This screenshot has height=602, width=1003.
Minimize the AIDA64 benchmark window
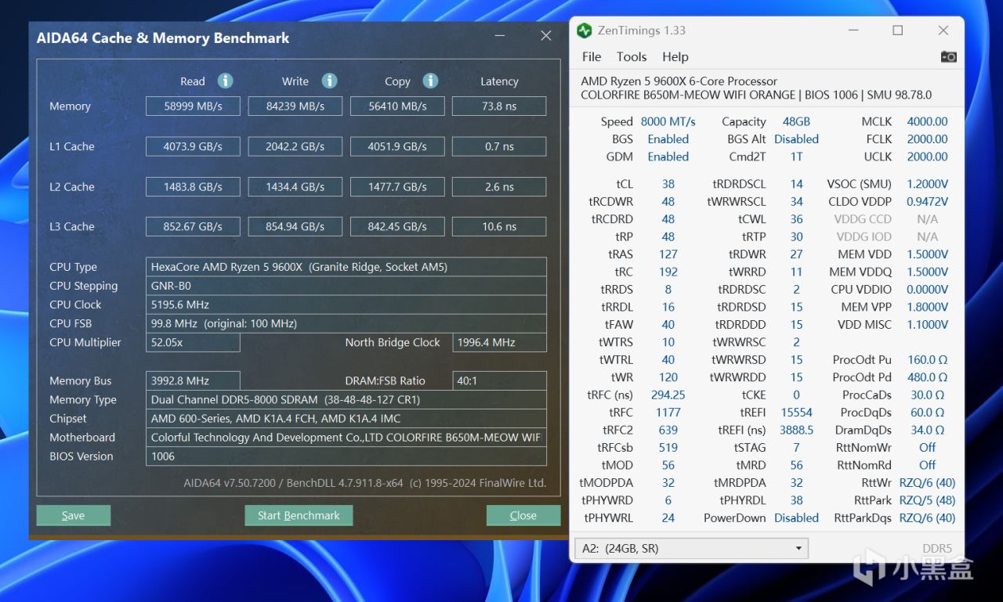[499, 36]
